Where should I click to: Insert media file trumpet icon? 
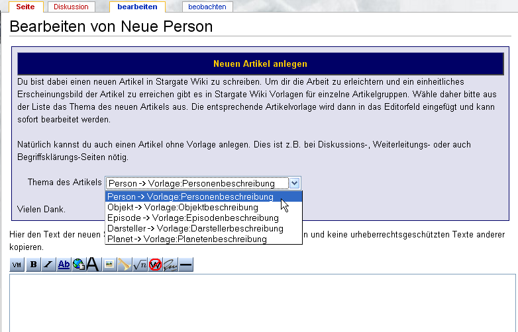click(124, 265)
